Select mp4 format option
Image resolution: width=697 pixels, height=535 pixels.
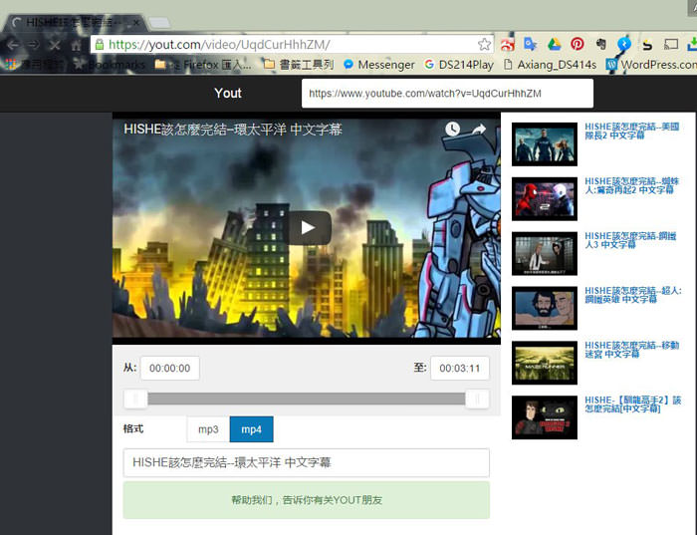[251, 429]
